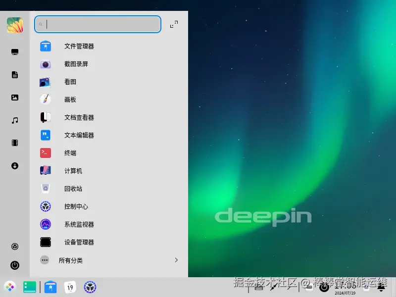396x297 pixels.
Task: Open Downloads folder from launcher sidebar
Action: pyautogui.click(x=15, y=166)
